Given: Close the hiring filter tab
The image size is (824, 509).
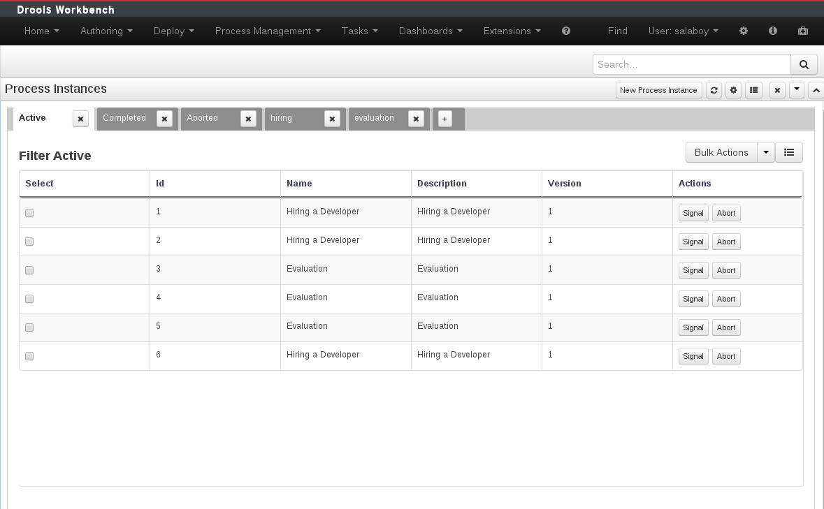Looking at the screenshot, I should tap(332, 119).
